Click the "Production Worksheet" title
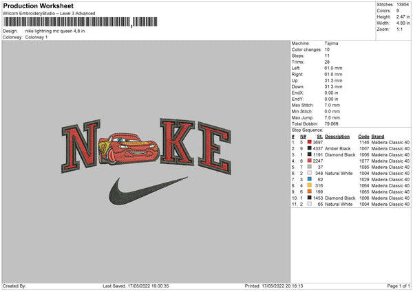This screenshot has height=291, width=413. (x=38, y=6)
